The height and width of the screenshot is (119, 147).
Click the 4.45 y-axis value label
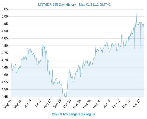tap(5, 97)
